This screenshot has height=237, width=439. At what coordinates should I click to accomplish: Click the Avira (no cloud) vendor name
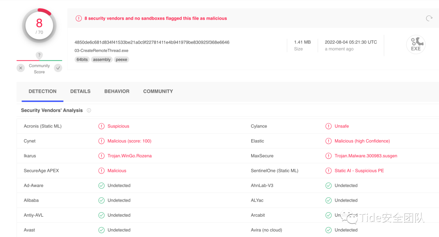pos(267,230)
